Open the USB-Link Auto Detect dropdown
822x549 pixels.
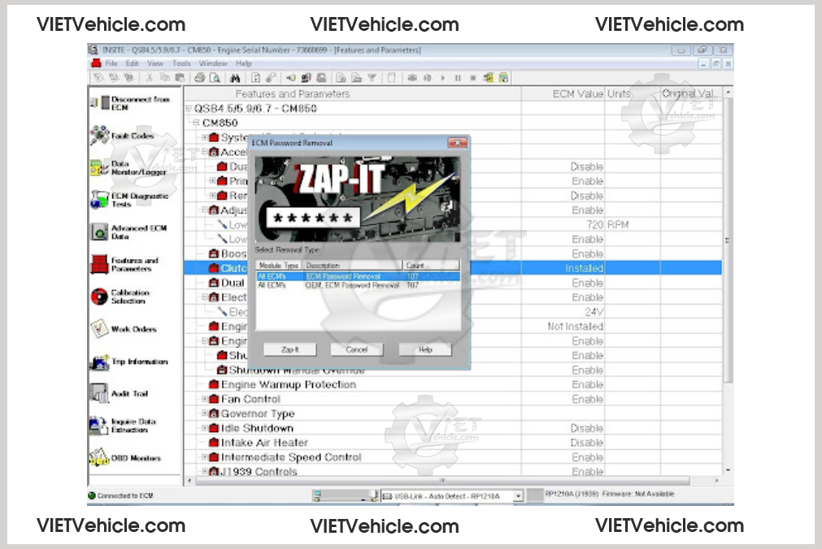(x=518, y=495)
